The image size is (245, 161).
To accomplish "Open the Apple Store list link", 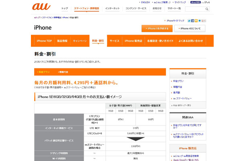I will click(186, 160).
